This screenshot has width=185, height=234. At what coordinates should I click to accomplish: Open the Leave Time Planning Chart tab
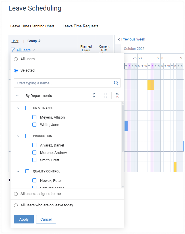coord(32,26)
